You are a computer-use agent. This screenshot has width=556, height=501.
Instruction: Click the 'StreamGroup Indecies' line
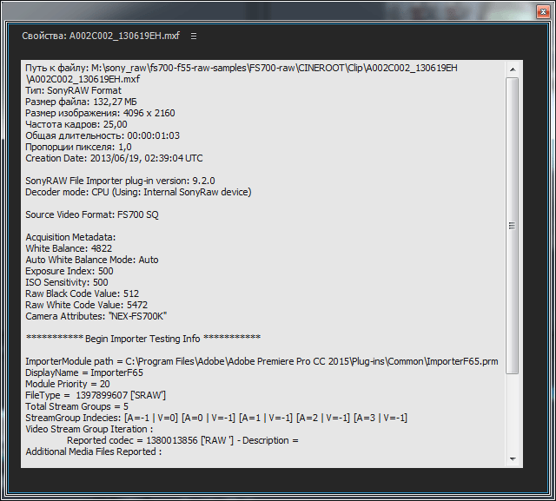coord(216,418)
